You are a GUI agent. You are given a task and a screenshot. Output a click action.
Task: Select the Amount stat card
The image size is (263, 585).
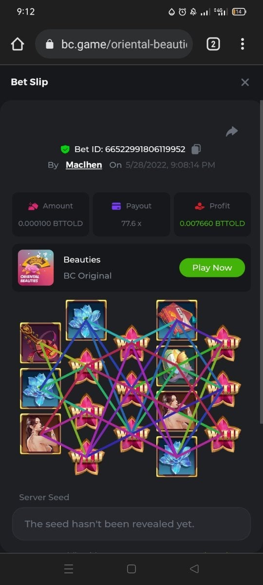[51, 214]
